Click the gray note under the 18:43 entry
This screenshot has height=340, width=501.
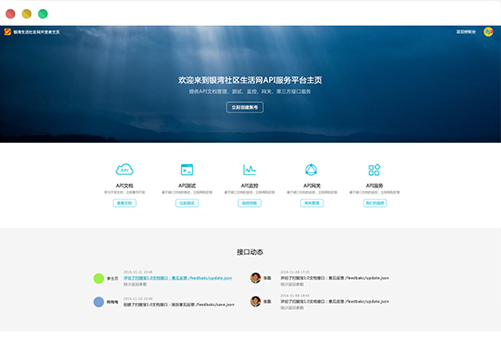292,308
